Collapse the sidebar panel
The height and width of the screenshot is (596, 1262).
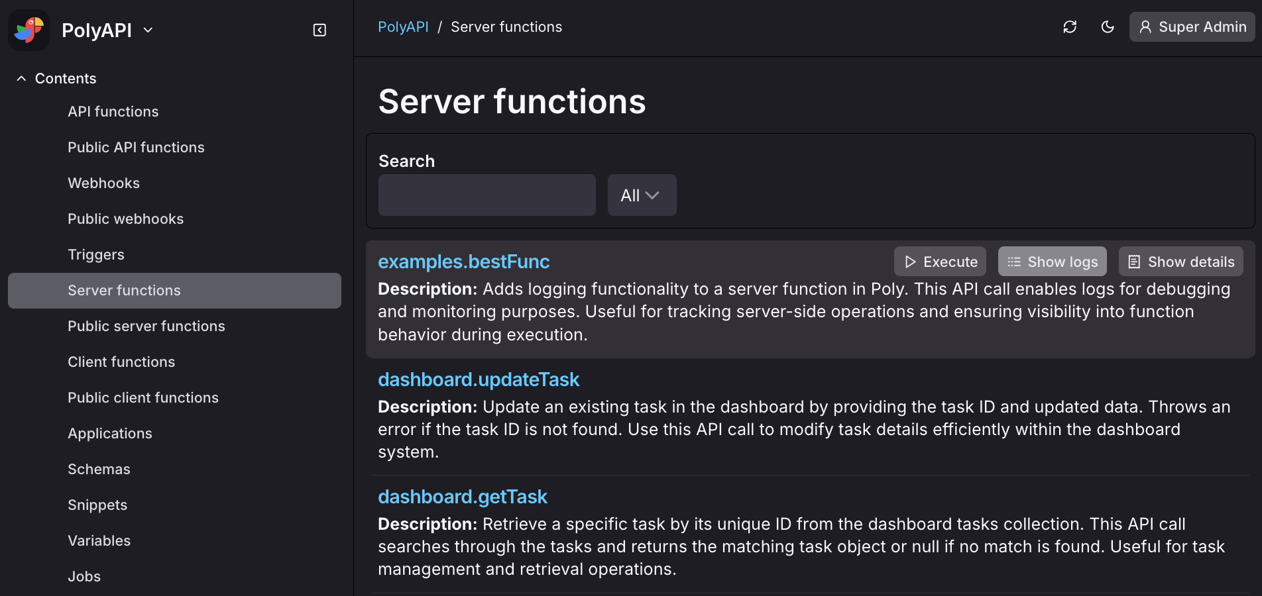click(x=319, y=30)
